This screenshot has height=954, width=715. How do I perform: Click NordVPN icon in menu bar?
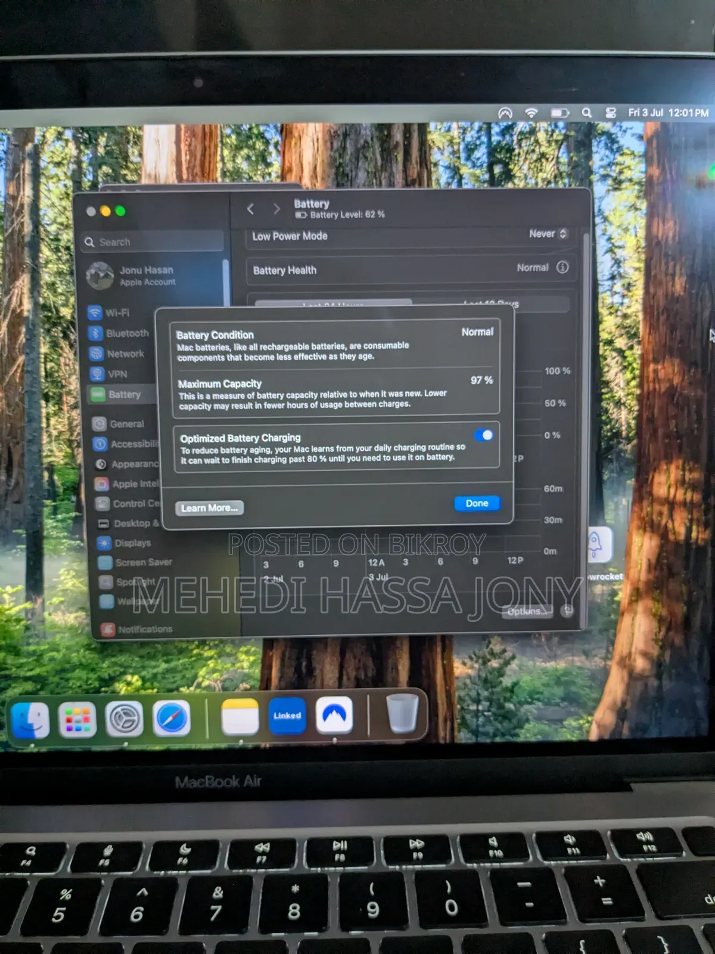tap(505, 113)
